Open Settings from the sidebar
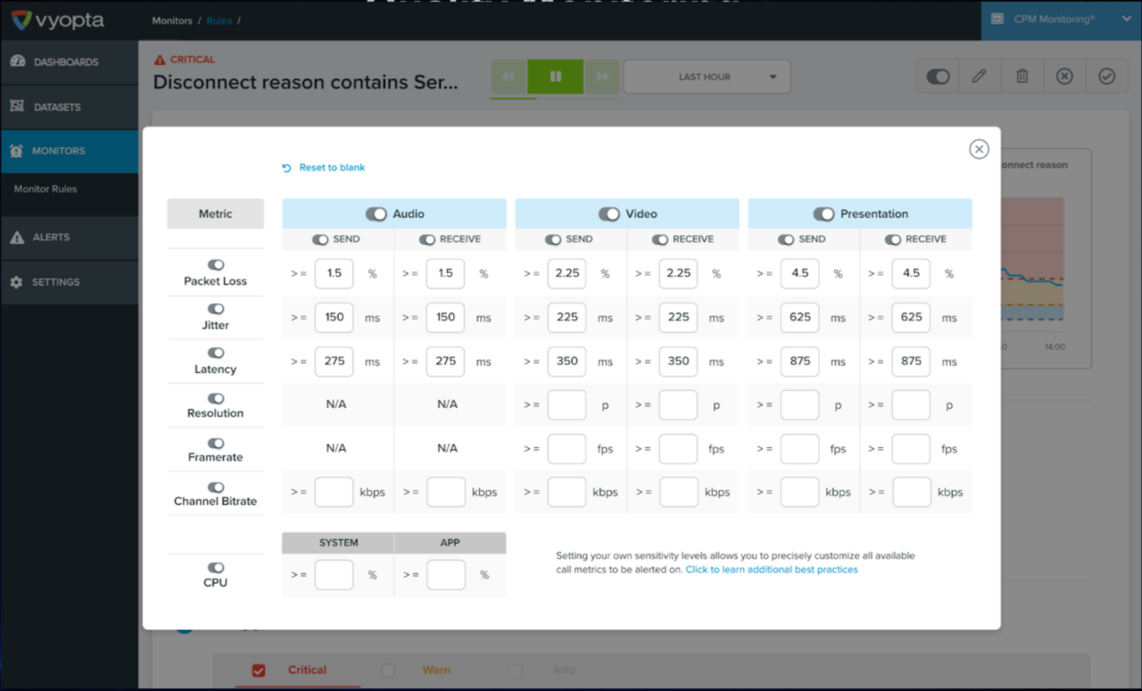Viewport: 1142px width, 691px height. coord(55,282)
